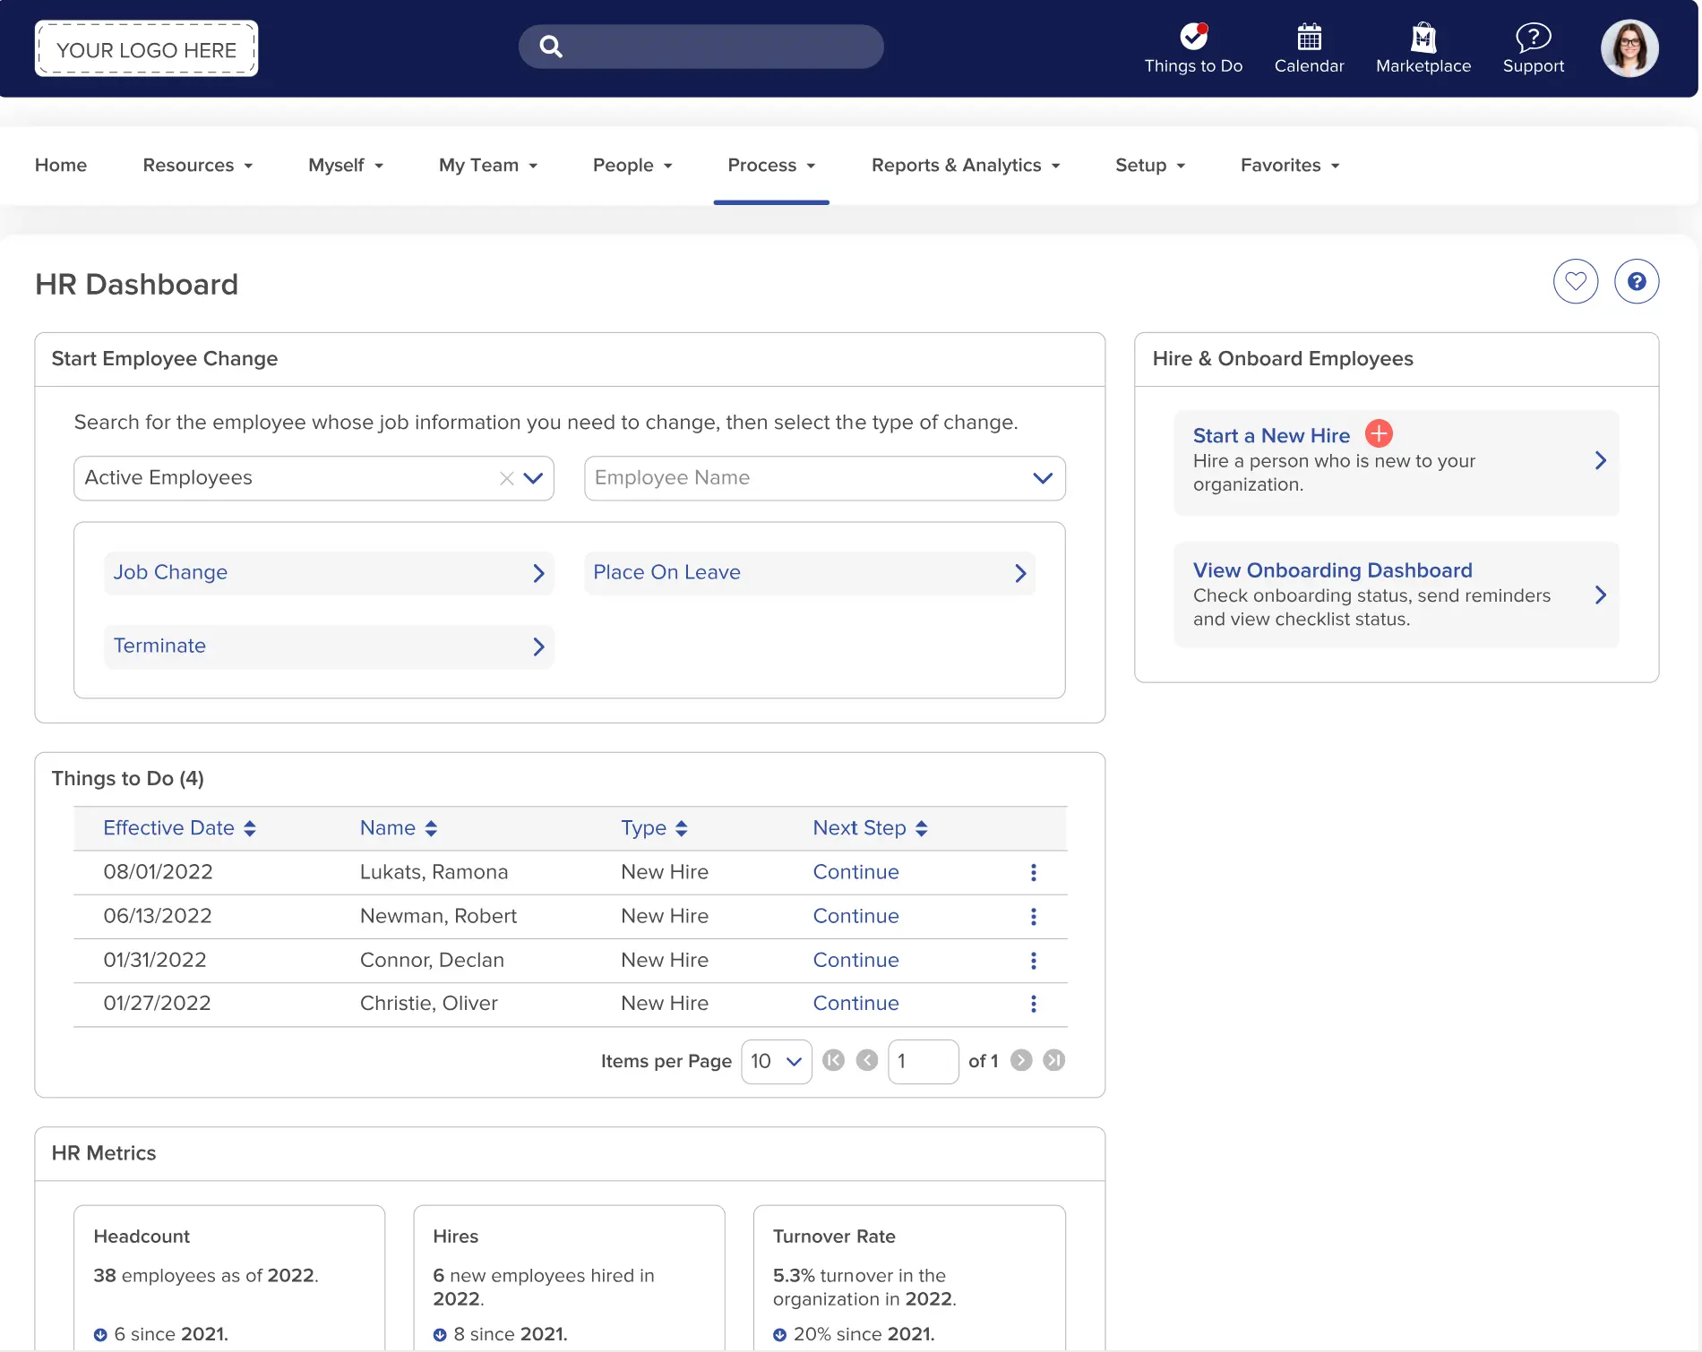Sort the table by Name column

(x=398, y=827)
